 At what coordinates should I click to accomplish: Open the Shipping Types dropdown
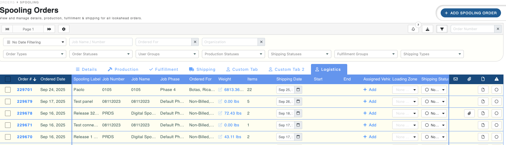432,54
